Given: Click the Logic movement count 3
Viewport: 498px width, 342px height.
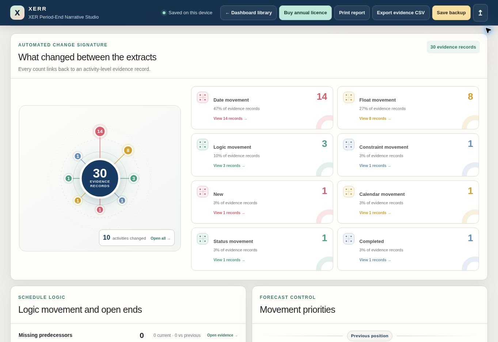Looking at the screenshot, I should 324,144.
